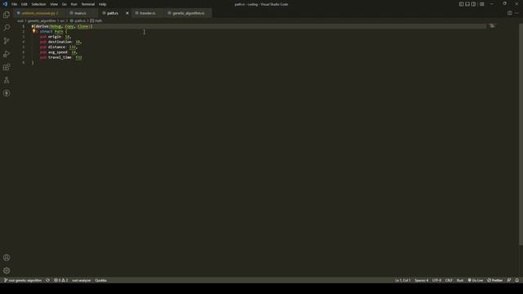Screen dimensions: 523x294
Task: Click the 'travel_time' field on line 7
Action: [60, 57]
